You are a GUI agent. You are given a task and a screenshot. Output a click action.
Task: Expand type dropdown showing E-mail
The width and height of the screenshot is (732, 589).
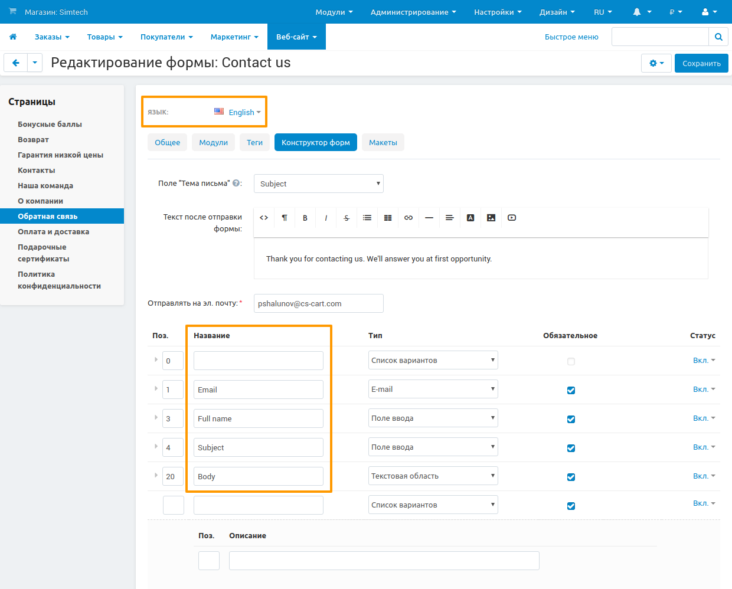[433, 390]
